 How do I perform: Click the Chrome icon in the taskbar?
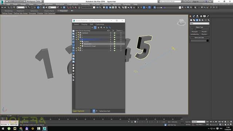pyautogui.click(x=21, y=128)
